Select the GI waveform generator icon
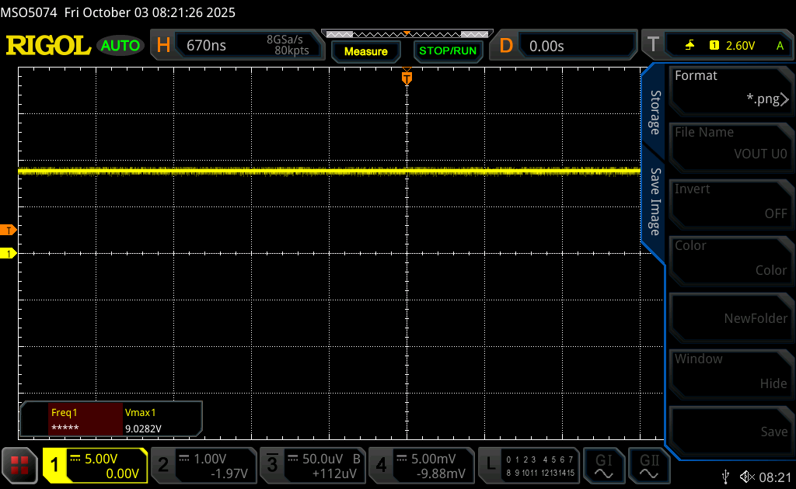Image resolution: width=796 pixels, height=489 pixels. (x=603, y=466)
